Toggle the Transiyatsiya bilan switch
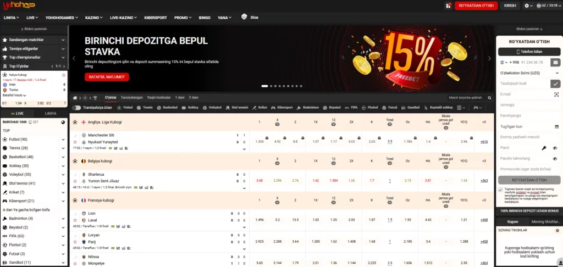 pyautogui.click(x=76, y=108)
